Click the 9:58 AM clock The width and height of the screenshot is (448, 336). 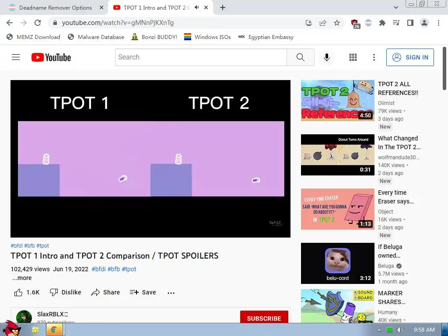(424, 330)
